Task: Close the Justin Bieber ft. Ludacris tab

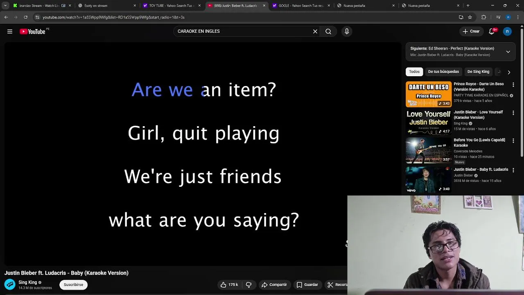Action: pos(264,6)
